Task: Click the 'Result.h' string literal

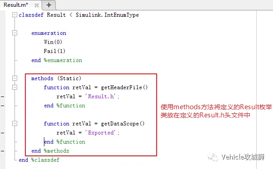Action: coord(101,97)
